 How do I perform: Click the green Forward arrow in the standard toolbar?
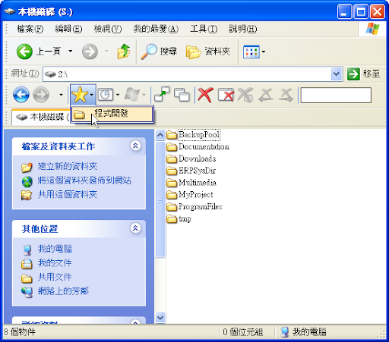(x=90, y=52)
